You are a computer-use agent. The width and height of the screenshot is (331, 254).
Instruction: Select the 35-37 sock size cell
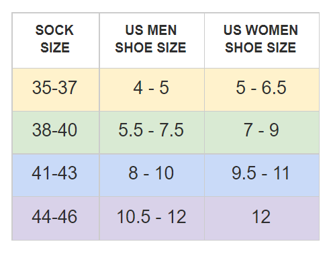56,90
